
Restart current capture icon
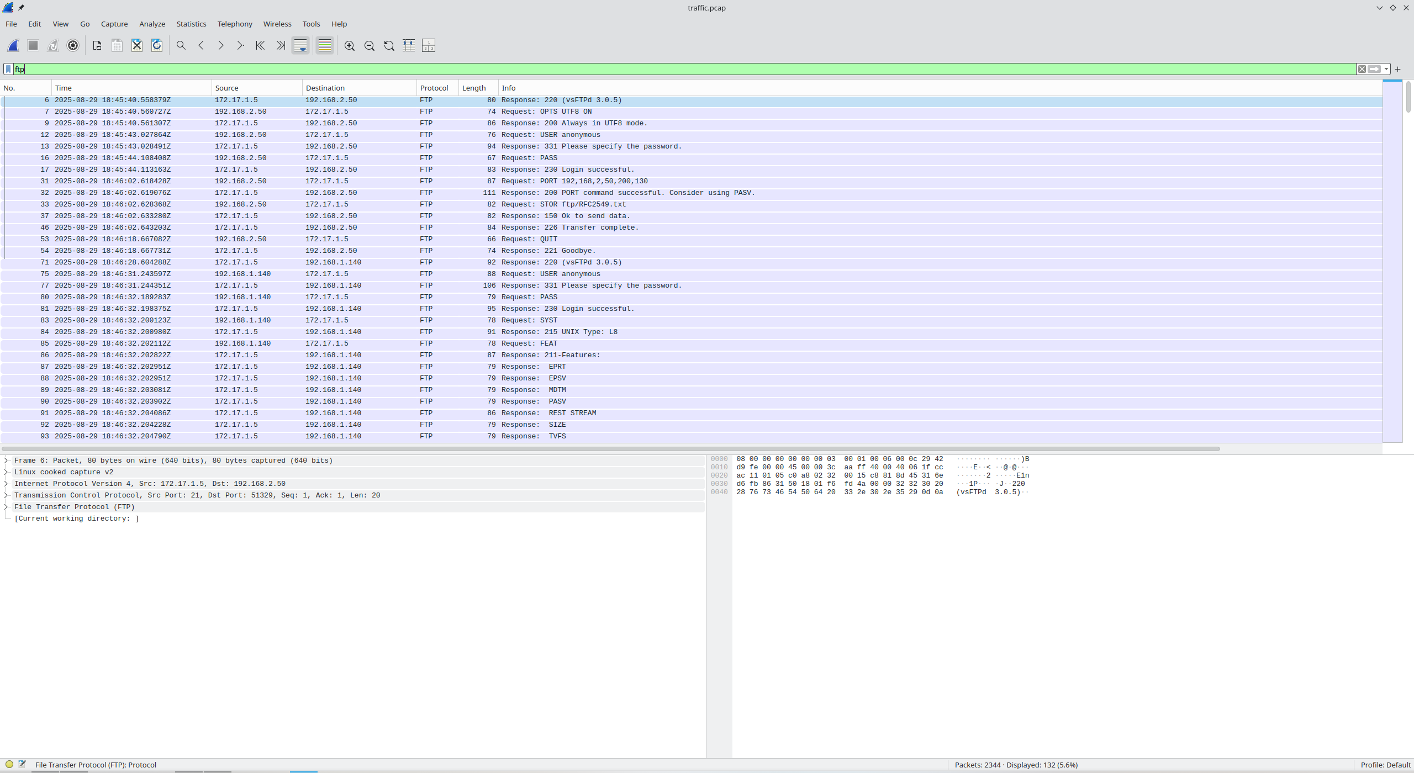pos(53,46)
